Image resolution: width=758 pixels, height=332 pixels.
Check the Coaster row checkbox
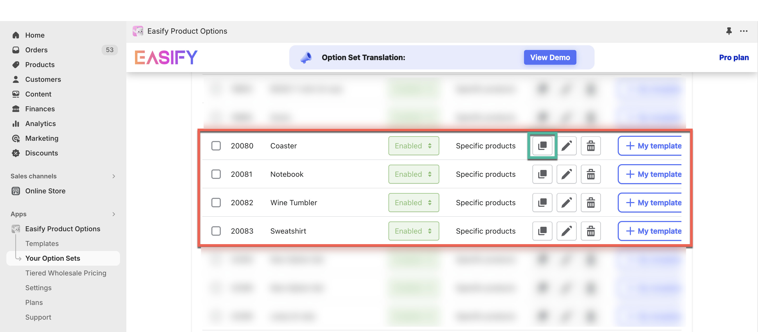point(216,146)
